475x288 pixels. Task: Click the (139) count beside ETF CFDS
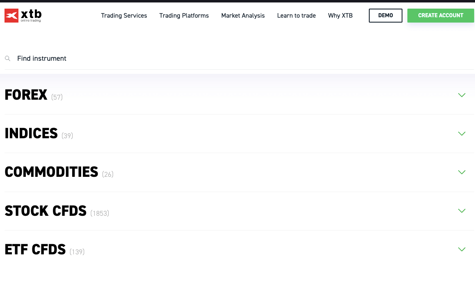[x=77, y=251]
